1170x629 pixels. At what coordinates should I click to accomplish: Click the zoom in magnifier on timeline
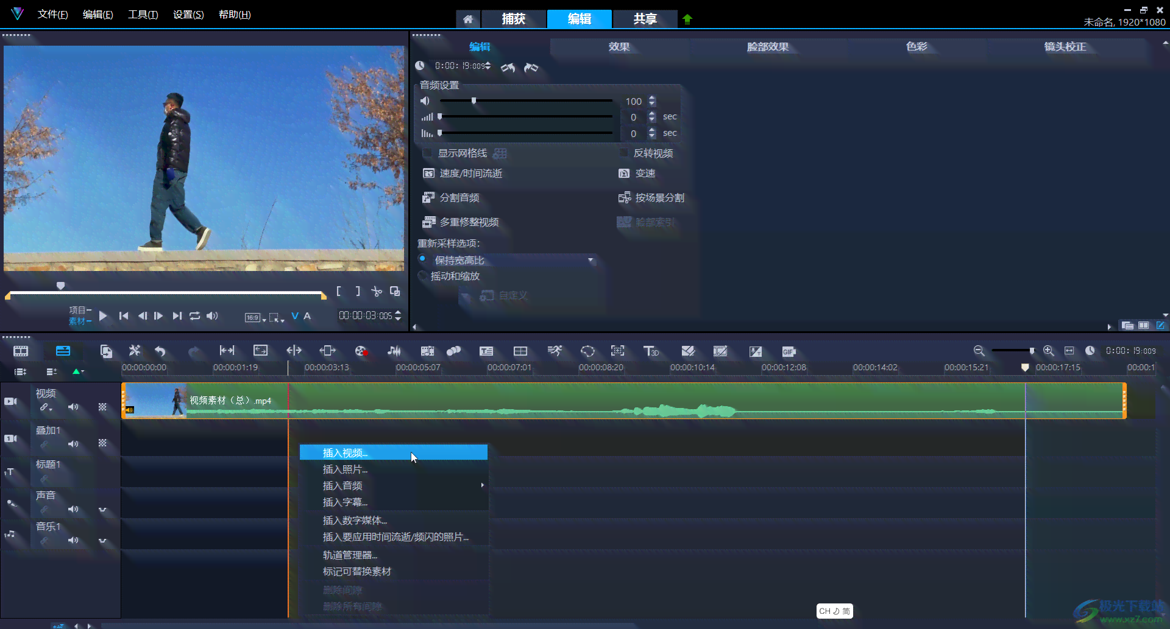[1048, 351]
